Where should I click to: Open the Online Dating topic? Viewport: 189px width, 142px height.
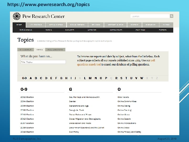[124, 106]
